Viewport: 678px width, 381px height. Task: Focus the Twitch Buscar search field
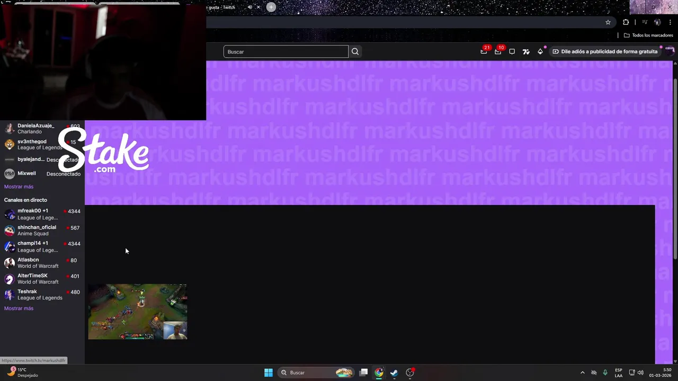click(286, 51)
